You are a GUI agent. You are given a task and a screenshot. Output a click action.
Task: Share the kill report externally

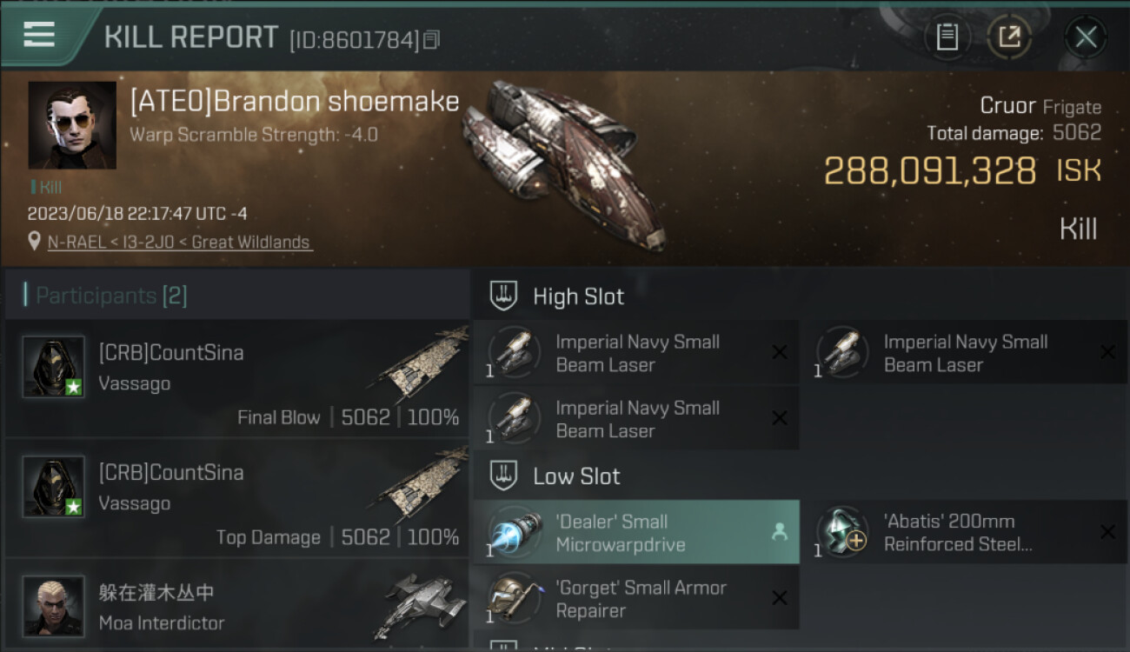coord(1009,37)
